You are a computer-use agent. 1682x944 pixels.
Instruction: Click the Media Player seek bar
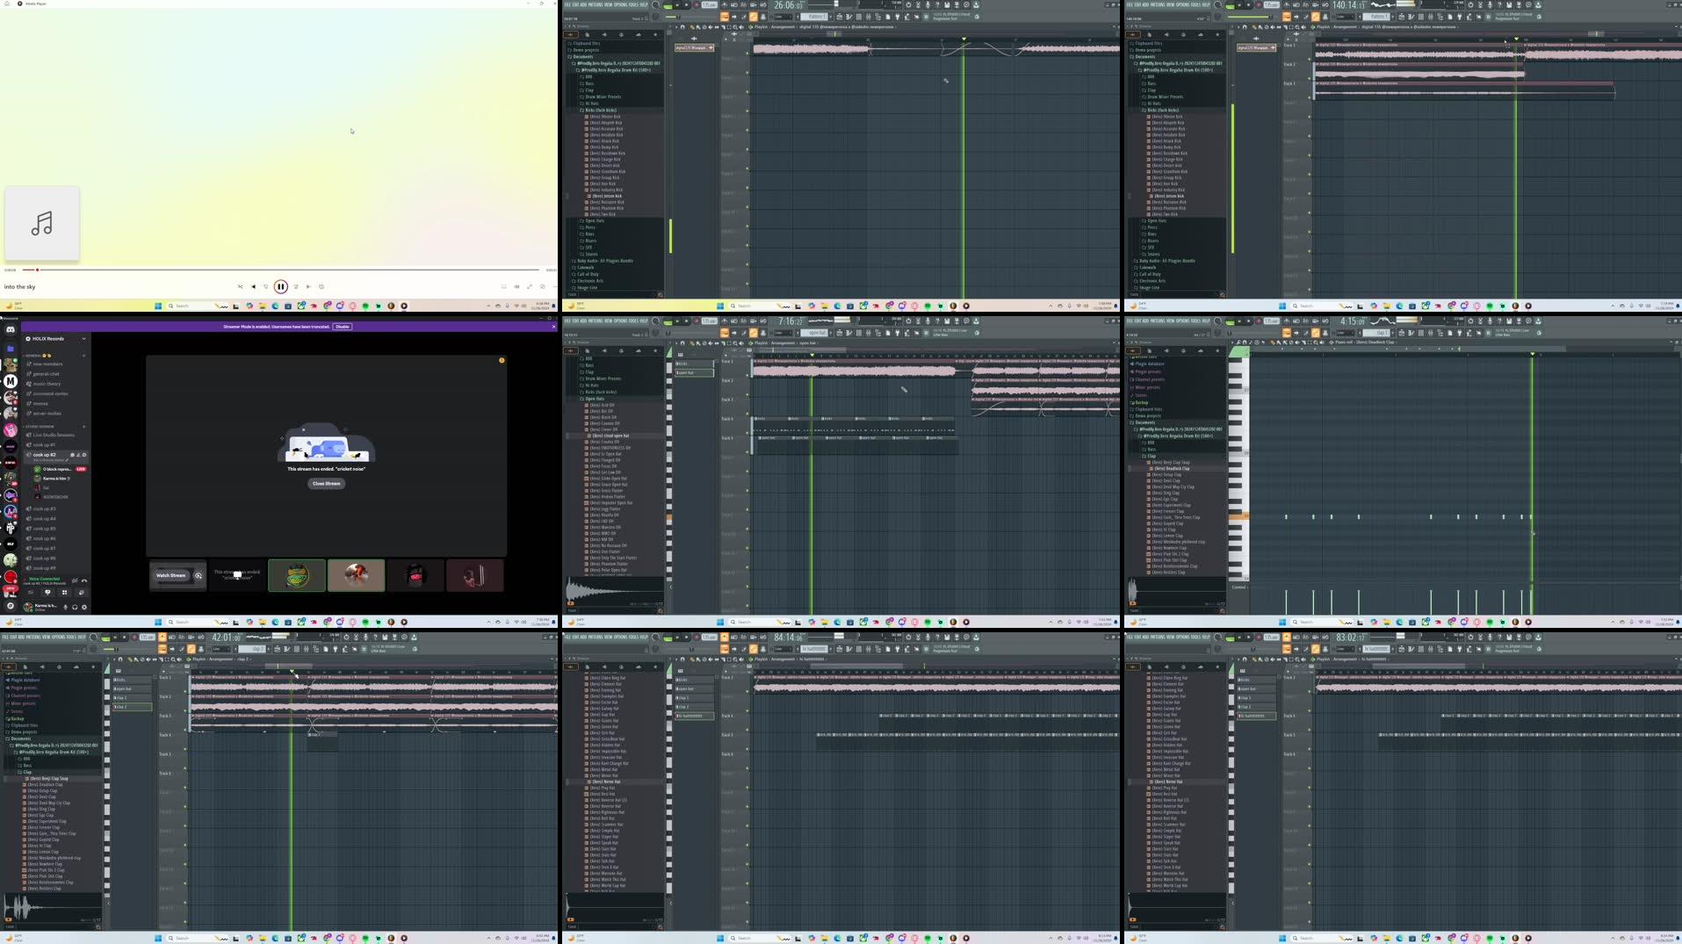coord(280,270)
